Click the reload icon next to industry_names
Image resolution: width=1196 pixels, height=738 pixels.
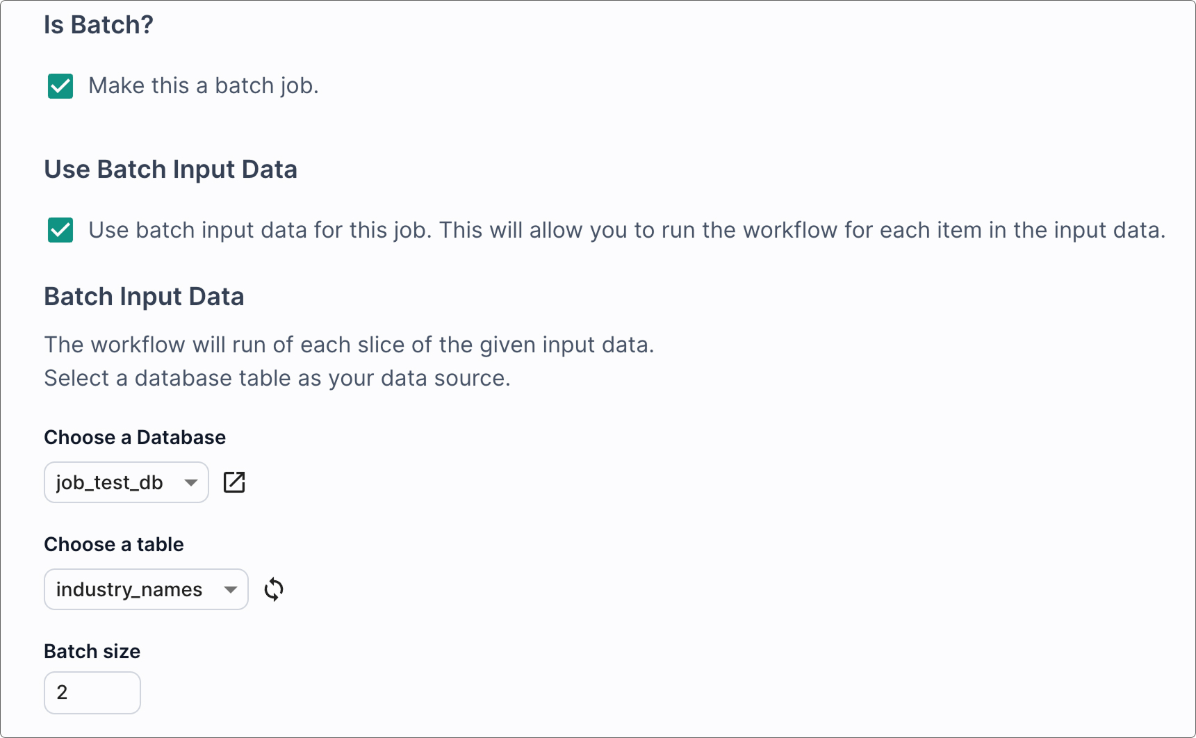(x=273, y=589)
